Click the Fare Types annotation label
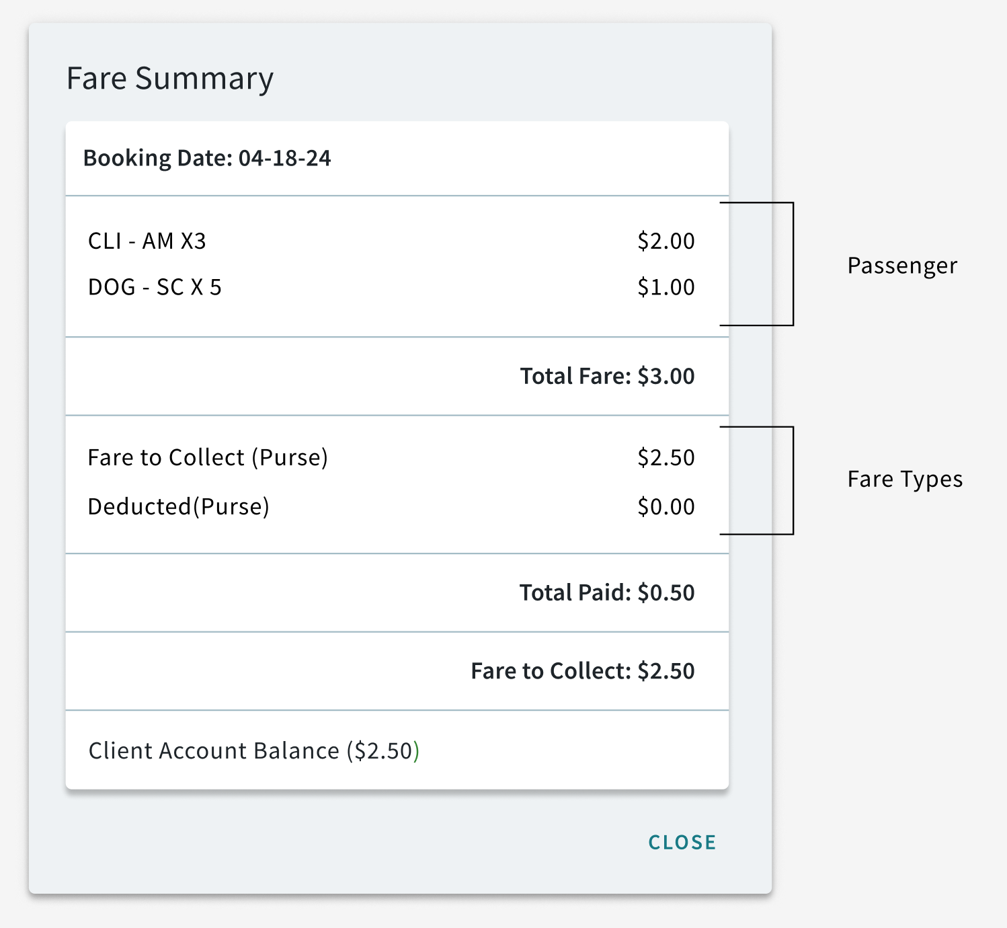1007x928 pixels. coord(906,479)
